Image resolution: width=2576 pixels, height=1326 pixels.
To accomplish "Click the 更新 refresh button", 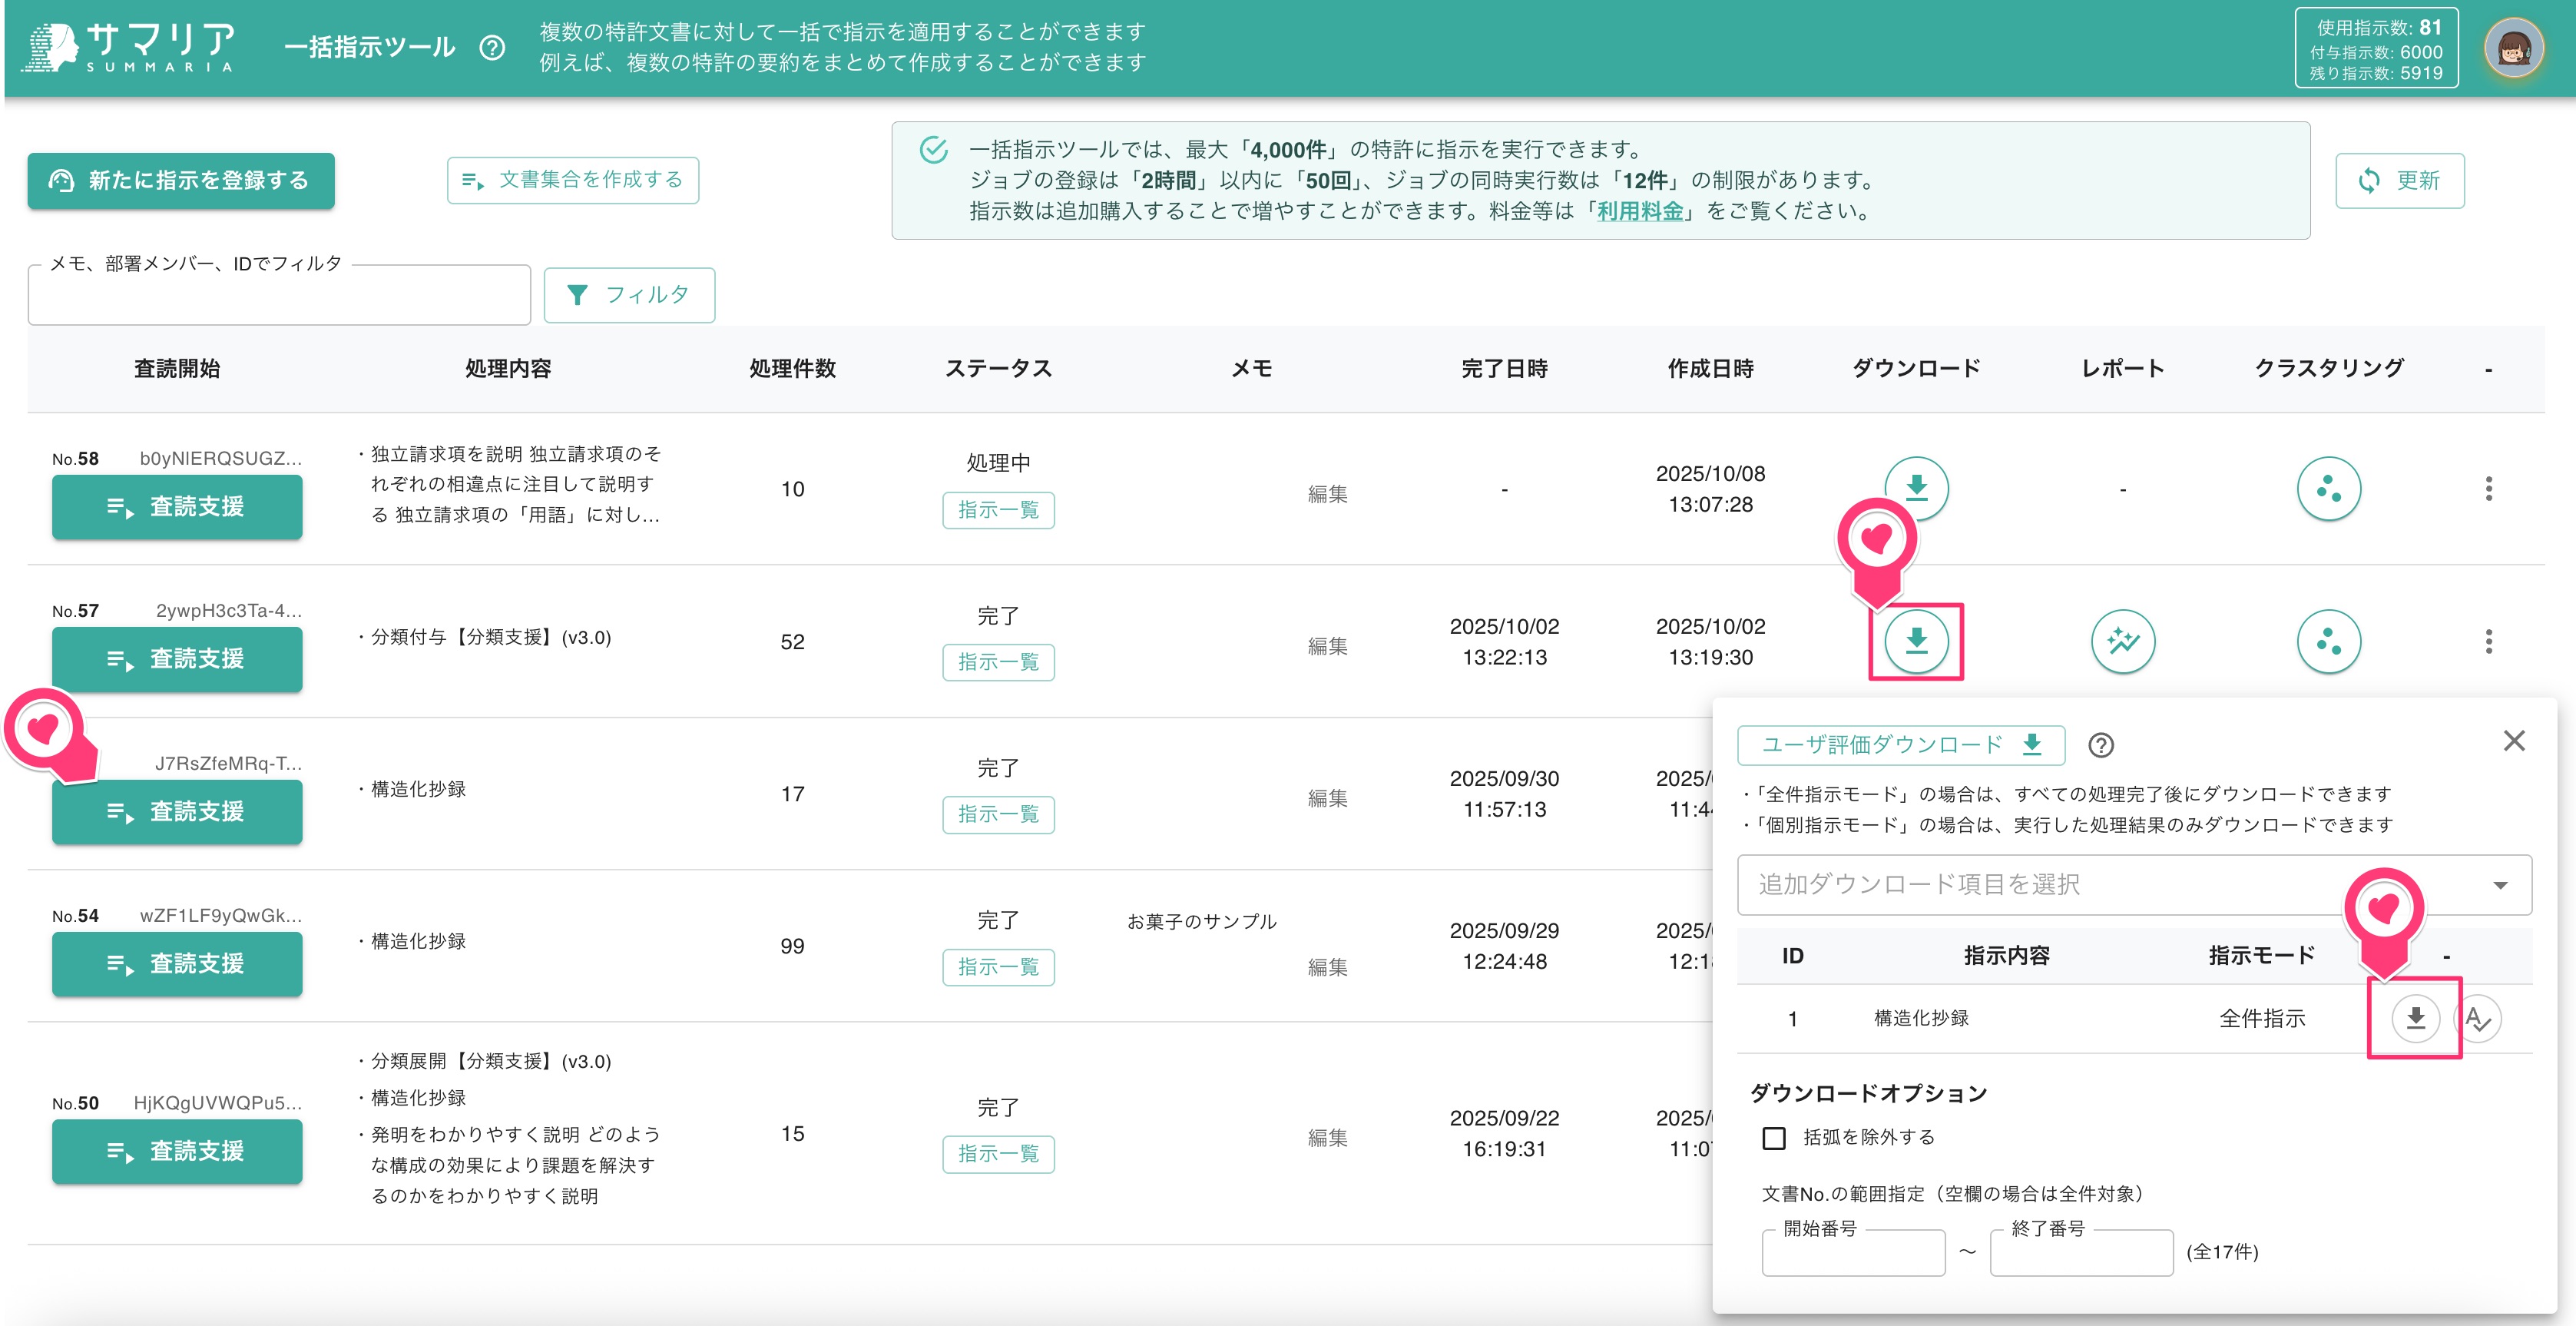I will coord(2399,181).
